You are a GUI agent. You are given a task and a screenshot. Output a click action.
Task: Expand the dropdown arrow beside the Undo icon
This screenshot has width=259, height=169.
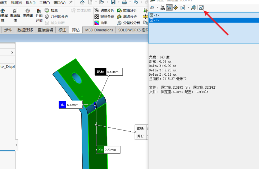pyautogui.click(x=141, y=2)
